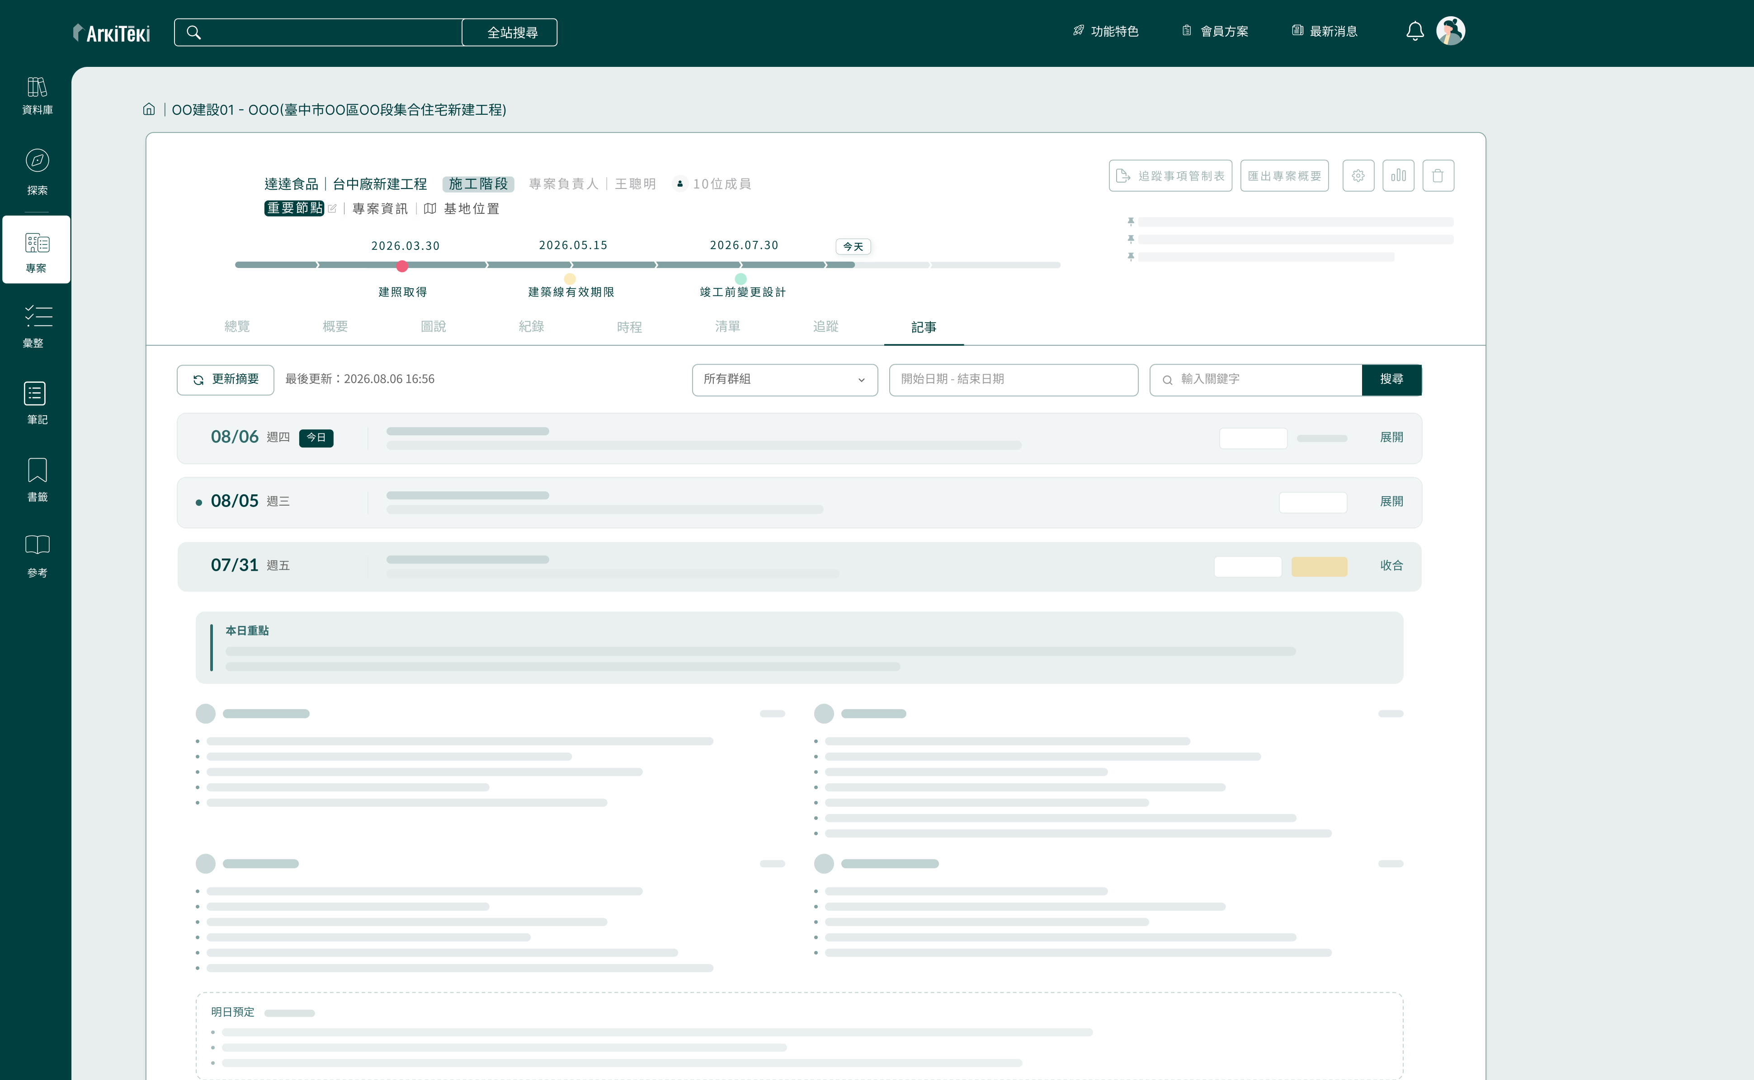Switch to the 總覽 tab
Image resolution: width=1754 pixels, height=1080 pixels.
[x=237, y=326]
